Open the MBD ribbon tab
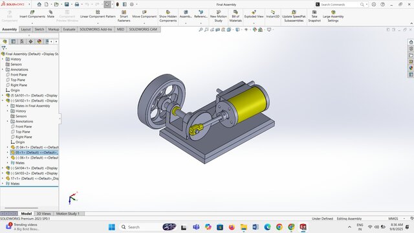 point(120,29)
